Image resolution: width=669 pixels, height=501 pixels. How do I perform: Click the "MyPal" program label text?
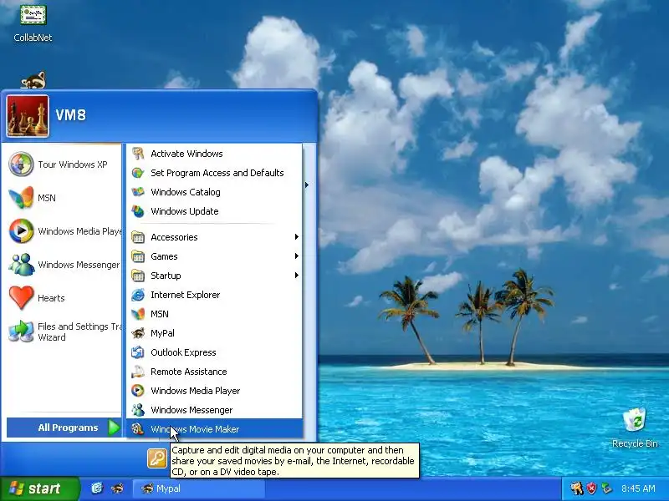(162, 333)
